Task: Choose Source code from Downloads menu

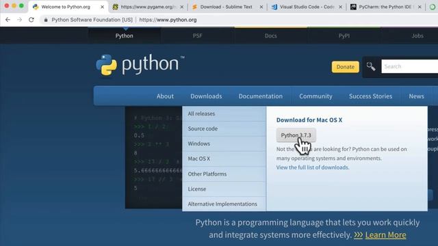Action: (224, 128)
